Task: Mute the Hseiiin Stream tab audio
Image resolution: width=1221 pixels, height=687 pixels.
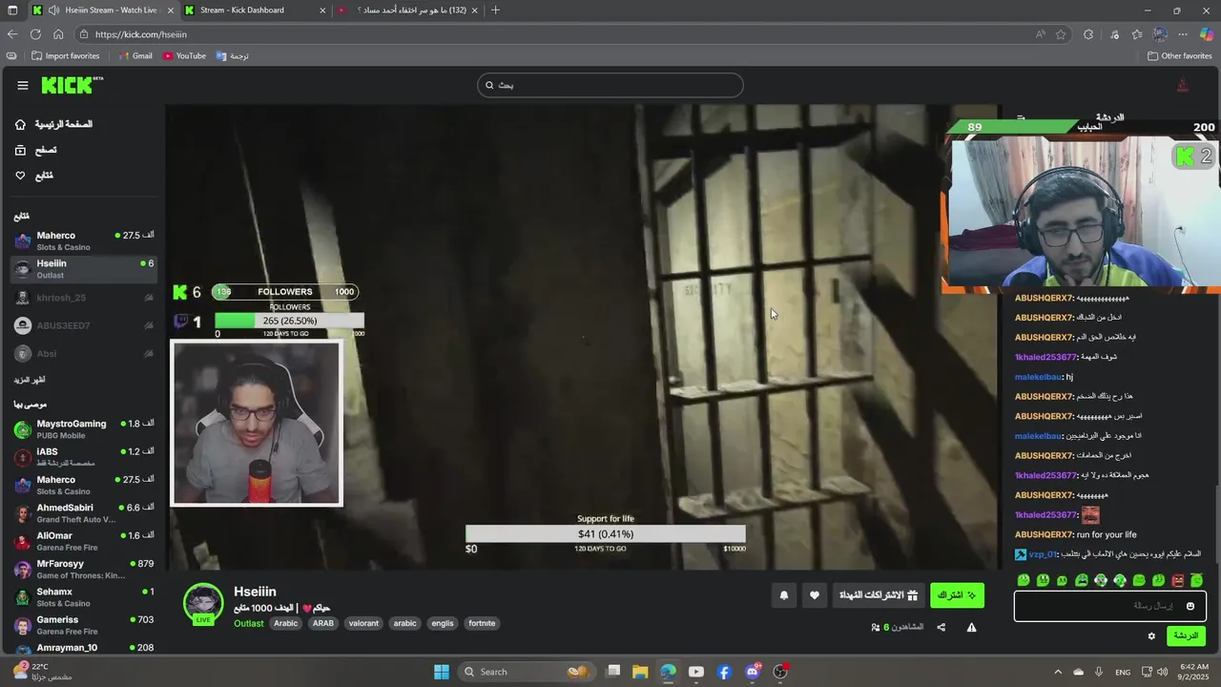Action: (x=53, y=10)
